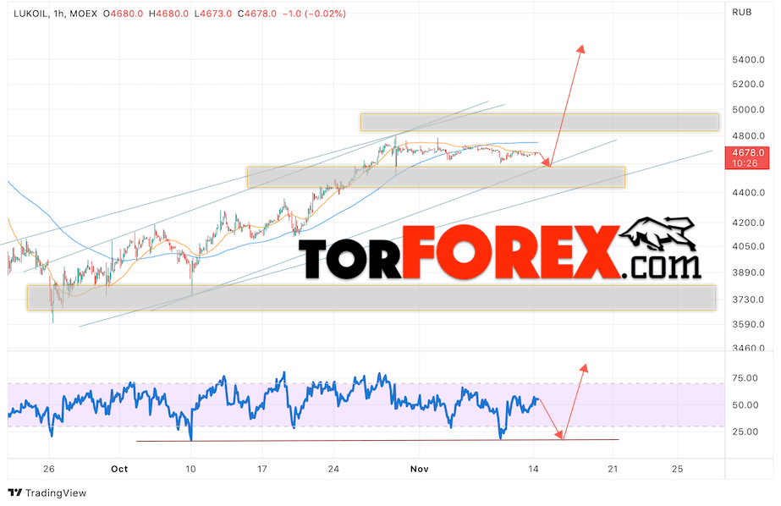Click the open value O4680.0
The width and height of the screenshot is (781, 506).
pyautogui.click(x=123, y=14)
